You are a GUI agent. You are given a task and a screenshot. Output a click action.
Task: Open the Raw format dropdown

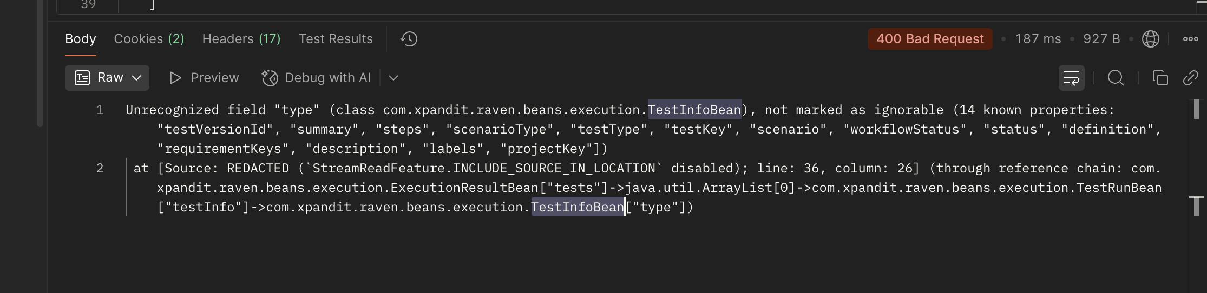(x=107, y=78)
